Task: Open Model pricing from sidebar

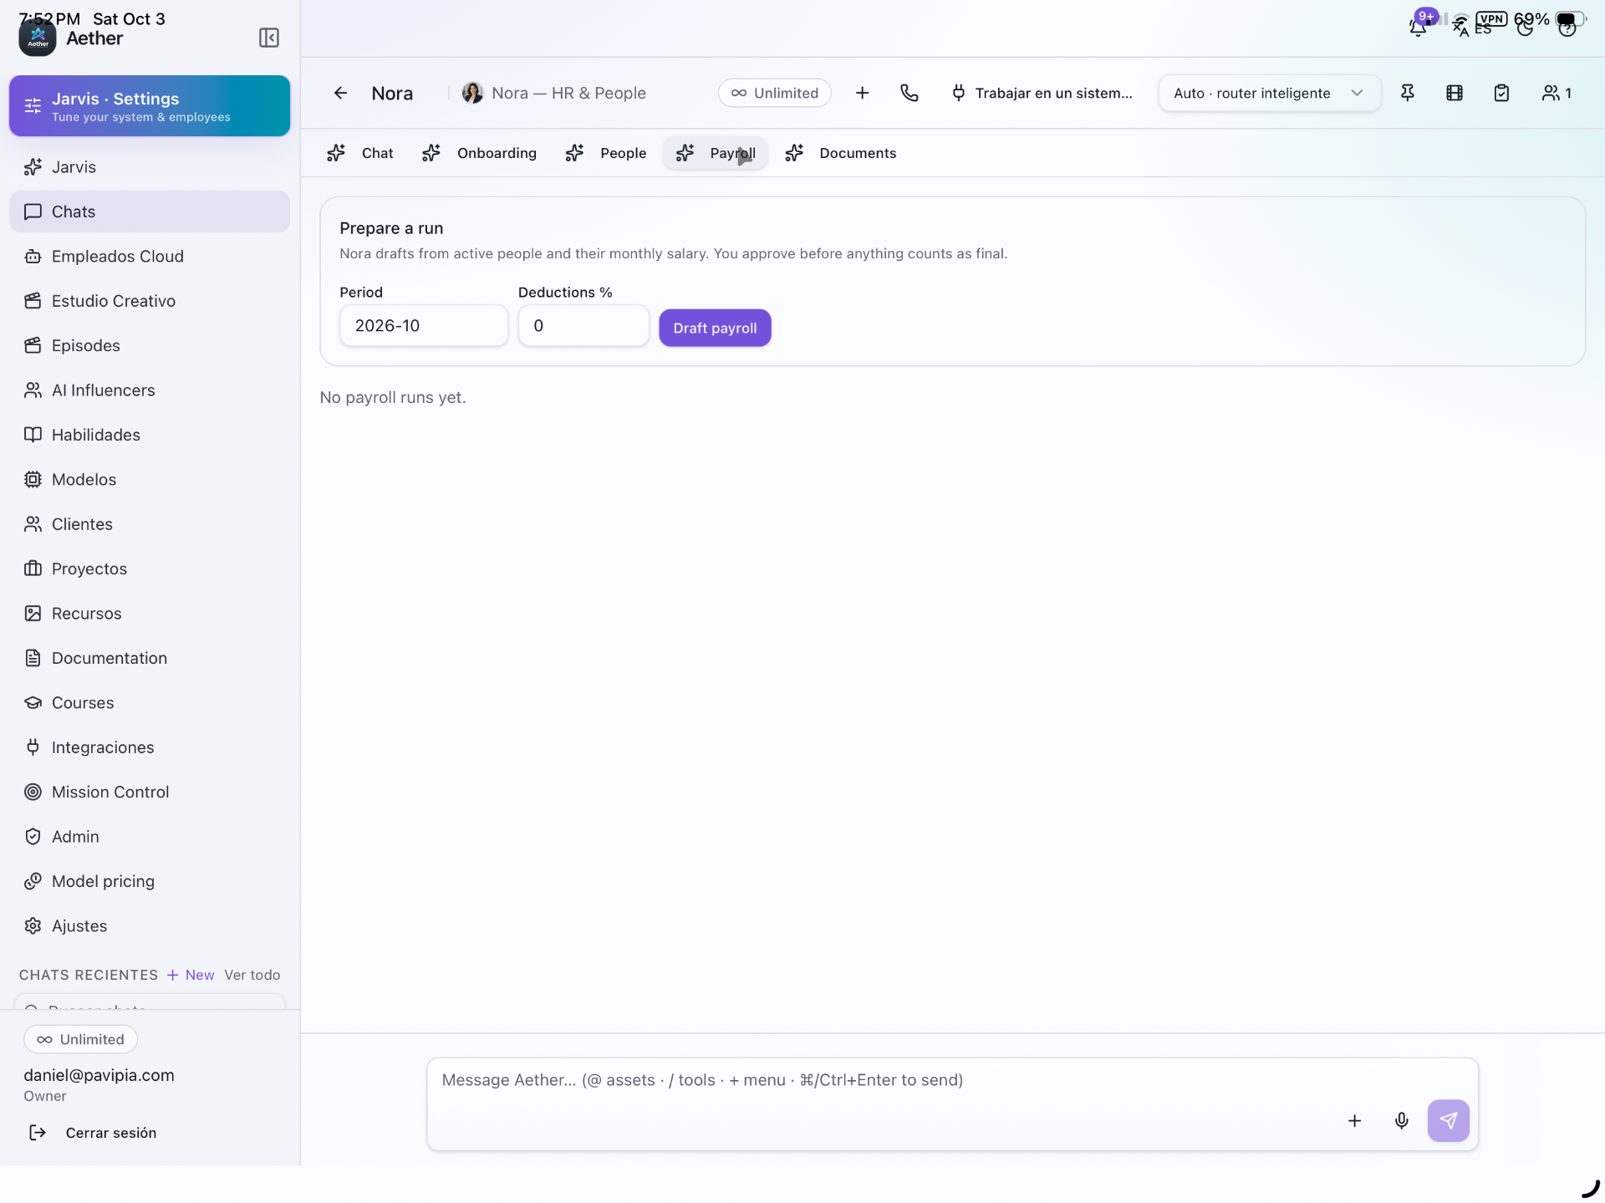Action: pyautogui.click(x=150, y=881)
